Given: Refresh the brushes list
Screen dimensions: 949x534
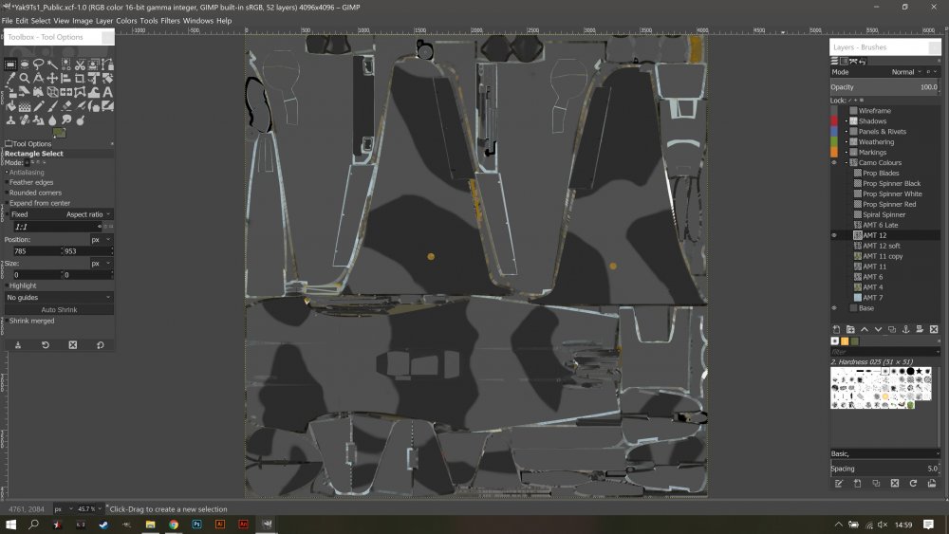Looking at the screenshot, I should pos(913,483).
